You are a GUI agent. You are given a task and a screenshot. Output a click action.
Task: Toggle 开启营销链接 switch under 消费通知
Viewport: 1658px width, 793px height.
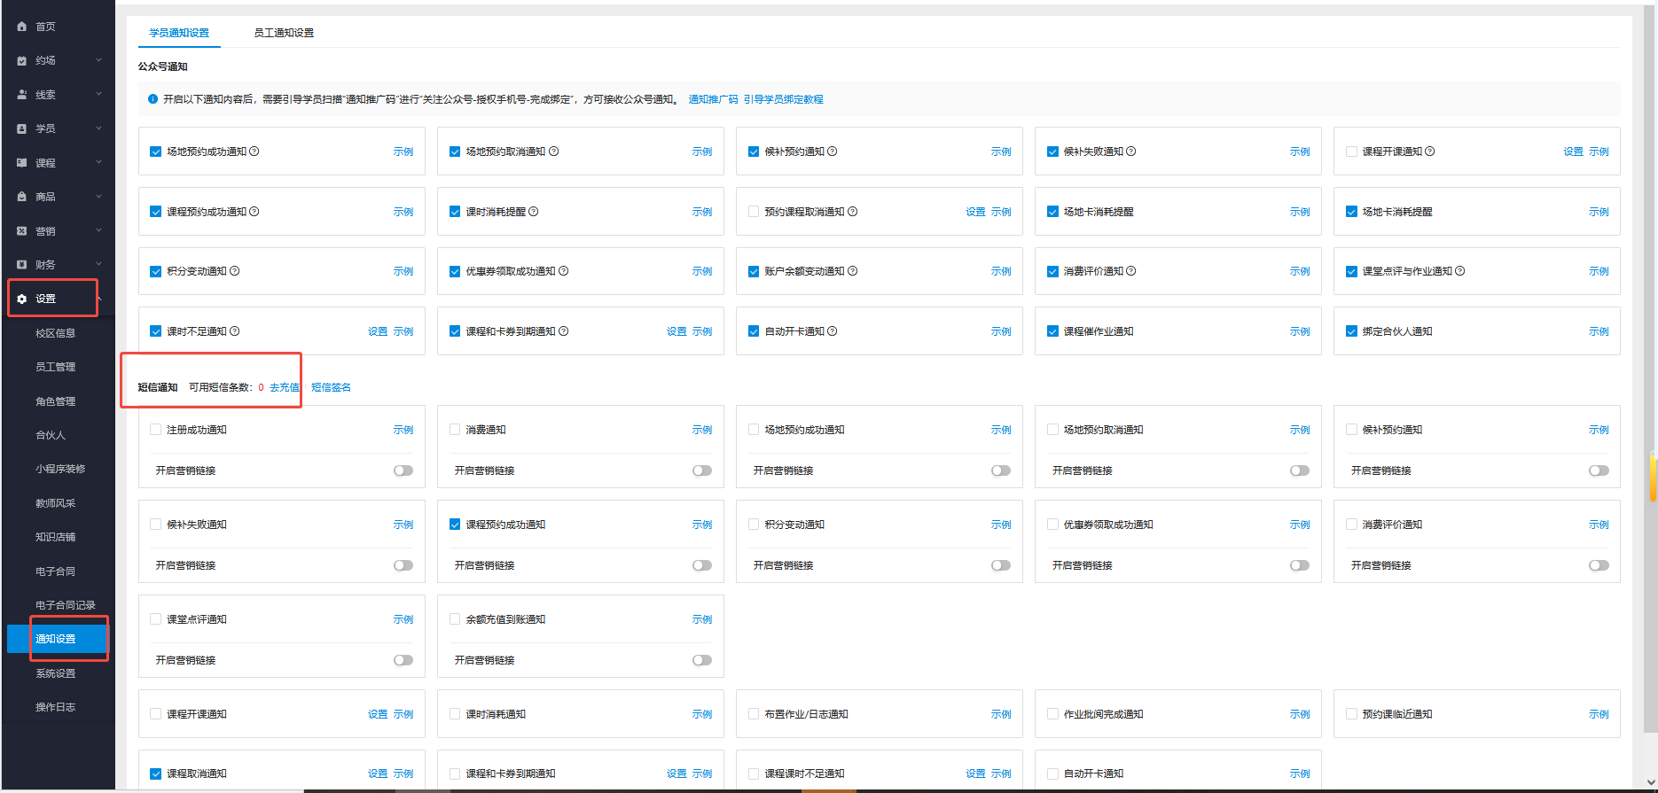[701, 470]
